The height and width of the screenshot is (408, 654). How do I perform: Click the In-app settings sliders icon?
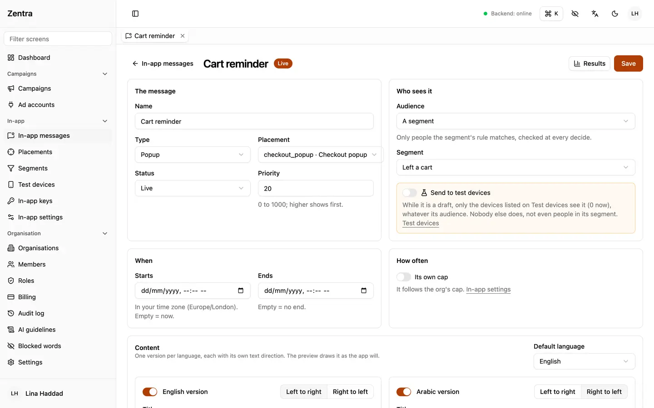coord(11,217)
